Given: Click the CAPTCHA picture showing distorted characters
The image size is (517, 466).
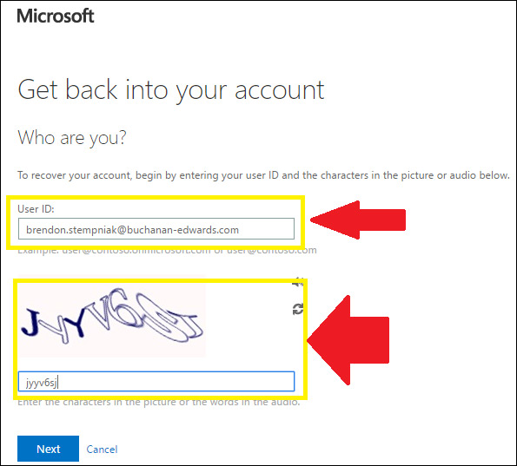Looking at the screenshot, I should [x=112, y=316].
